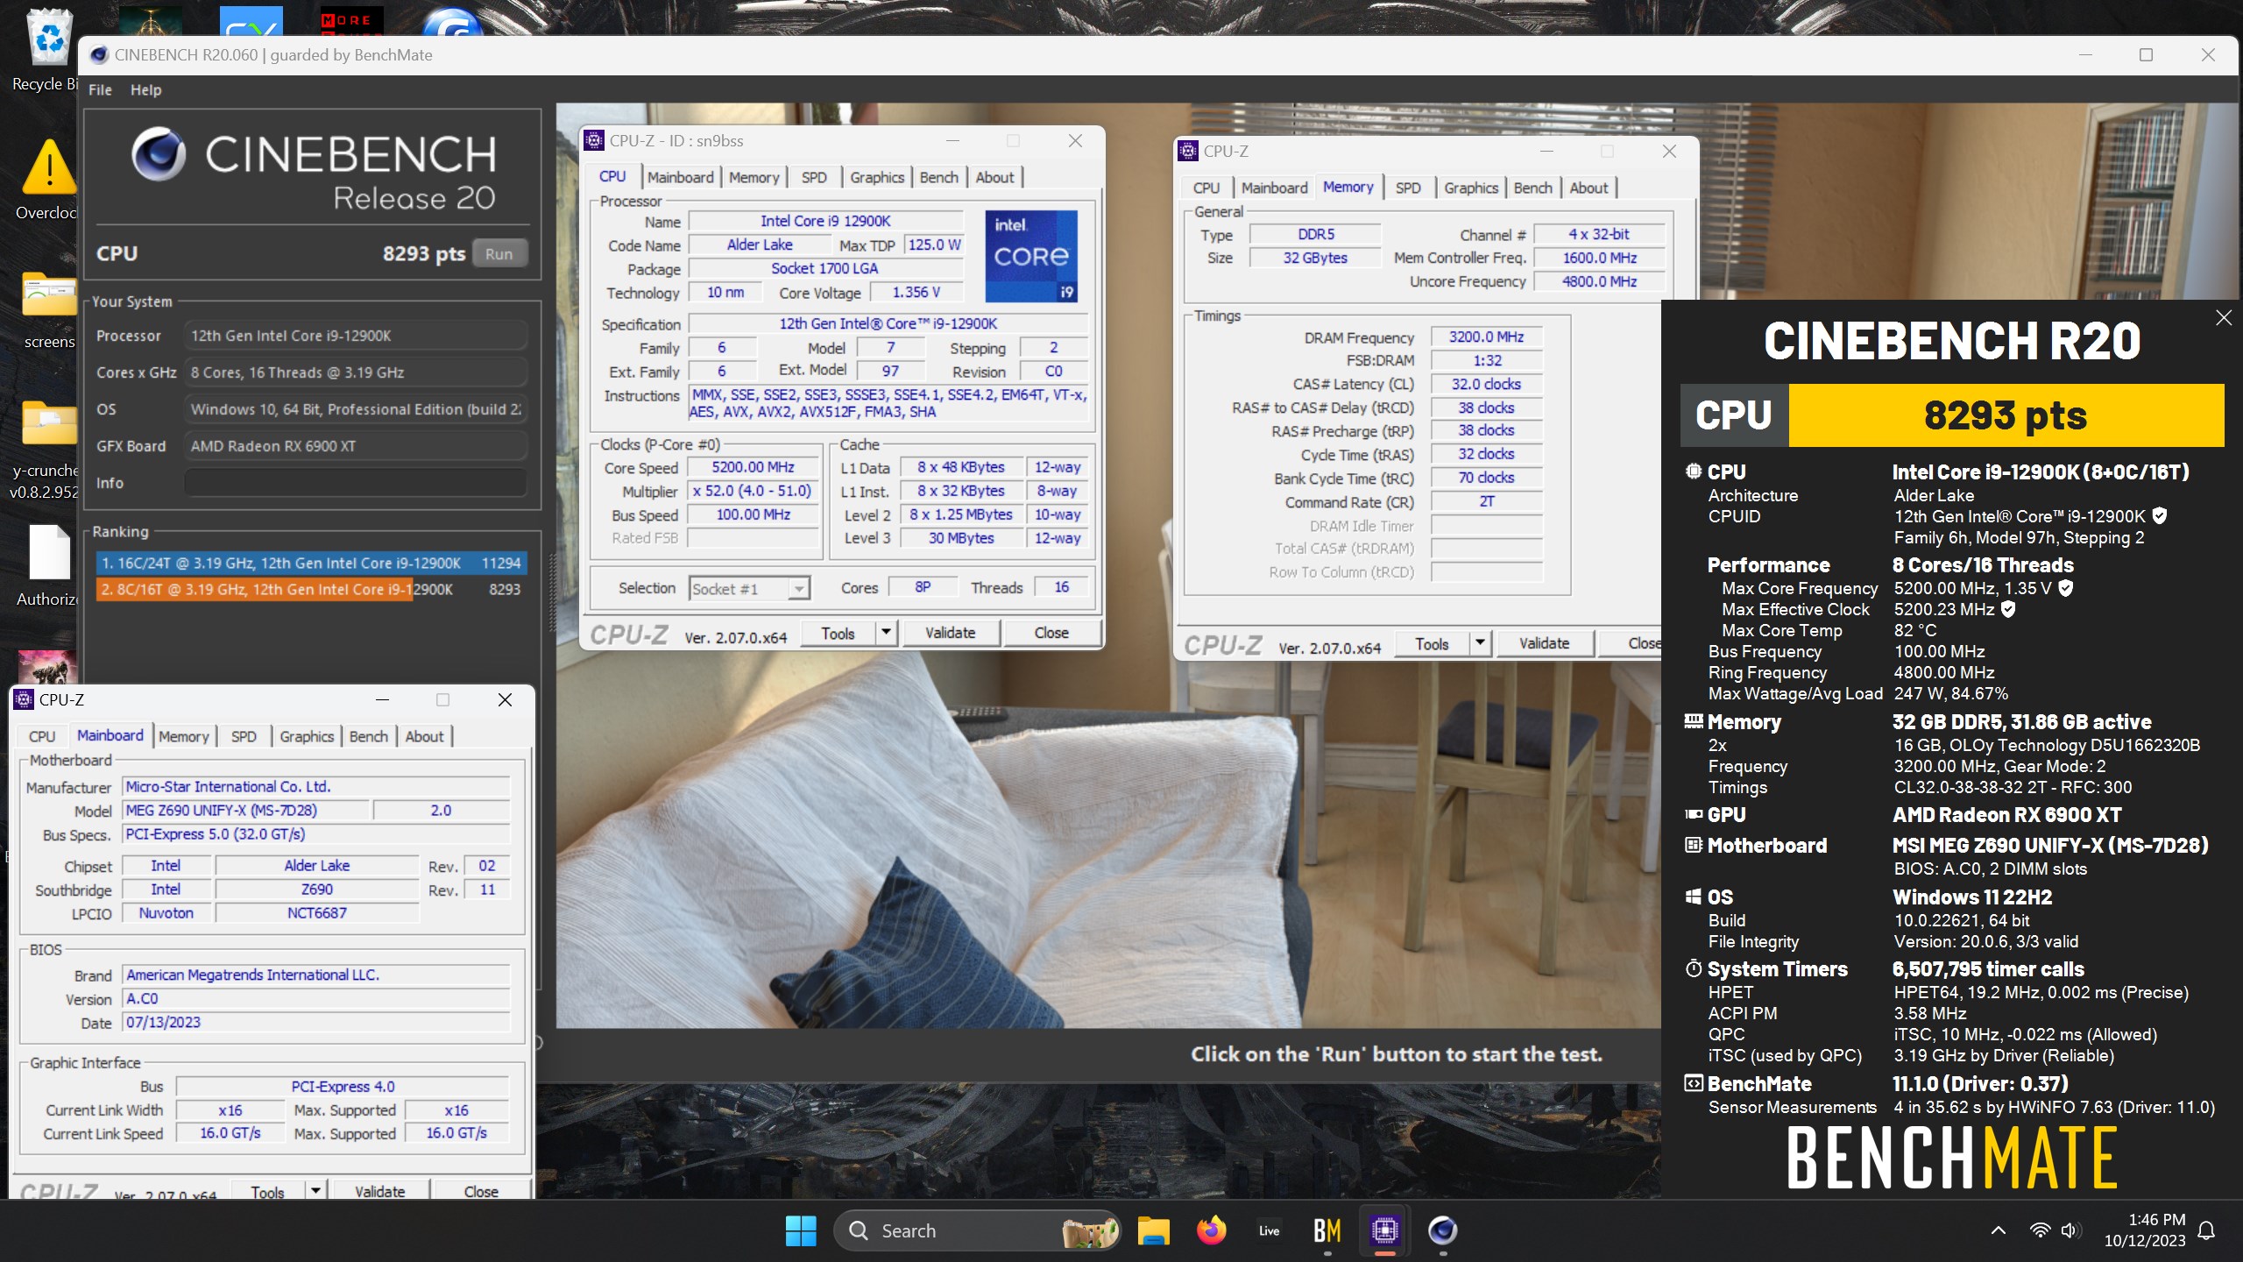This screenshot has width=2243, height=1262.
Task: Open the Overclock warning desktop icon
Action: pyautogui.click(x=49, y=180)
